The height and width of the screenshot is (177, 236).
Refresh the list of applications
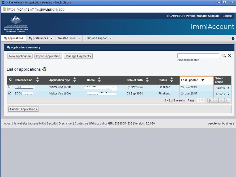pos(44,69)
